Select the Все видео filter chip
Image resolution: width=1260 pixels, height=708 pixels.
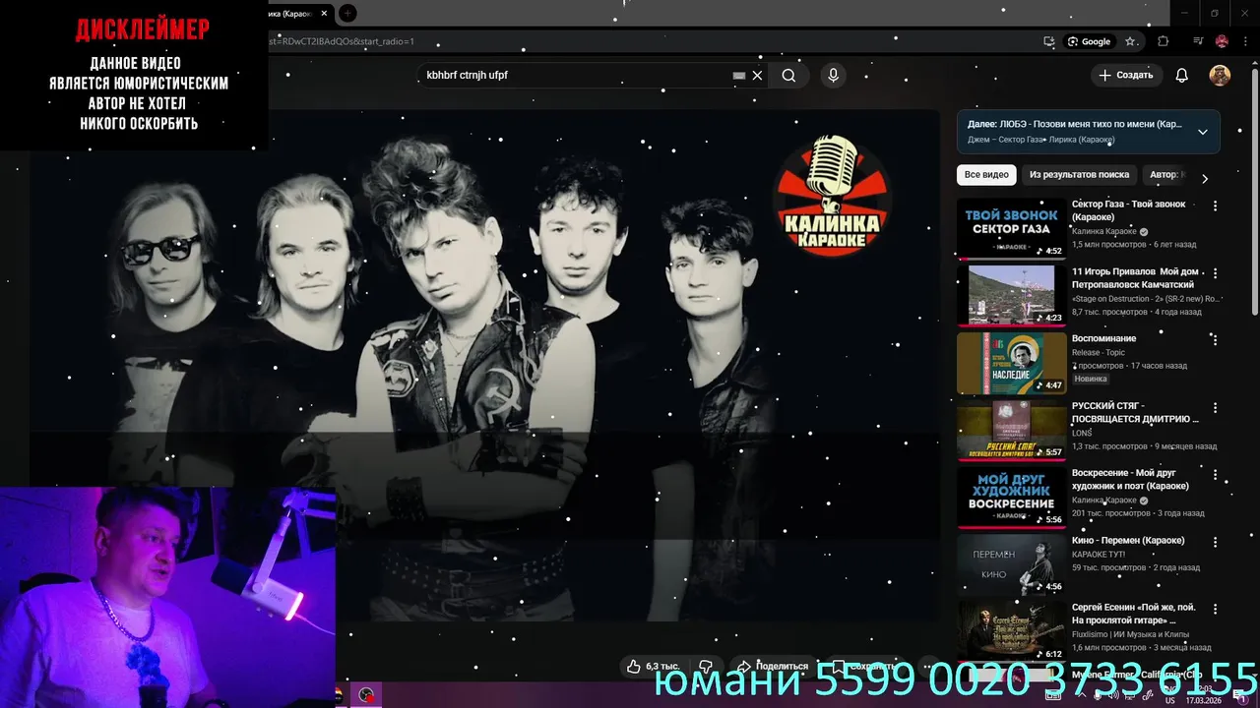coord(986,175)
